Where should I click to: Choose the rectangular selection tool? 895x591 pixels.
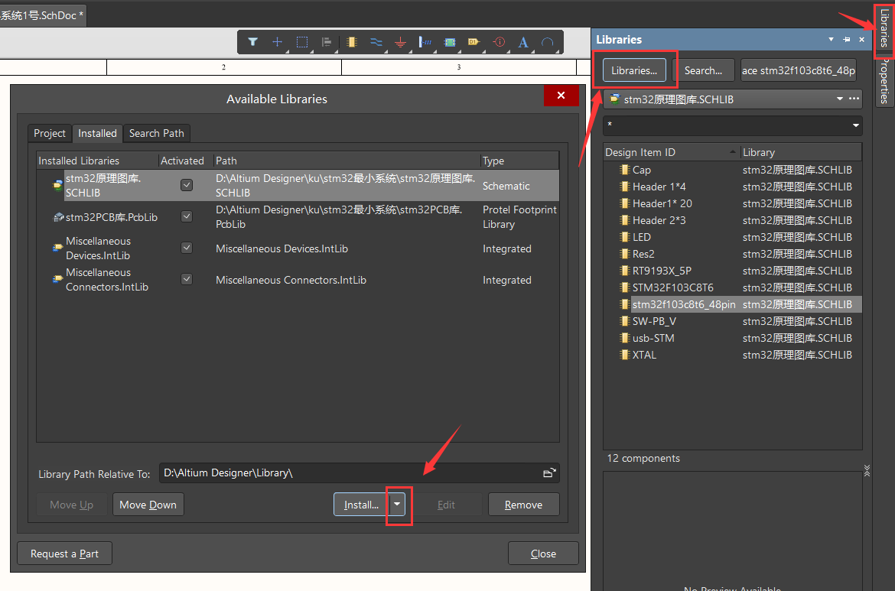[x=302, y=41]
